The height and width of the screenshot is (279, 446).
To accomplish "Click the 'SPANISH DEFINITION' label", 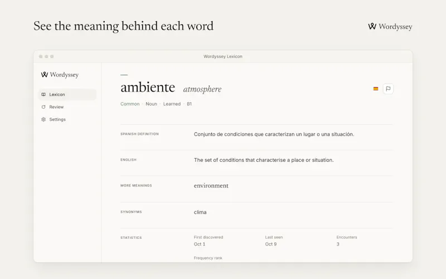I will (x=140, y=134).
